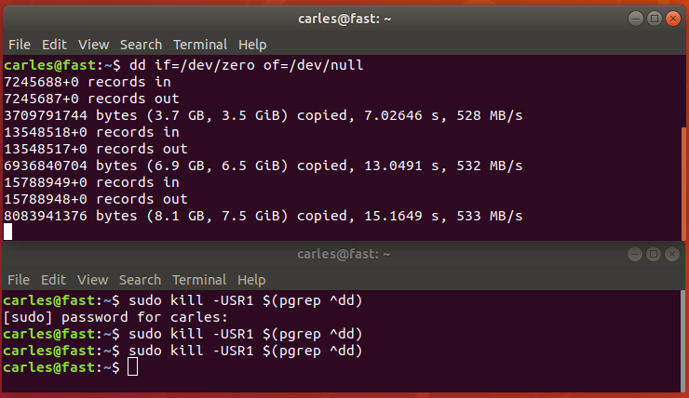Maximize the bottom terminal window

click(654, 254)
